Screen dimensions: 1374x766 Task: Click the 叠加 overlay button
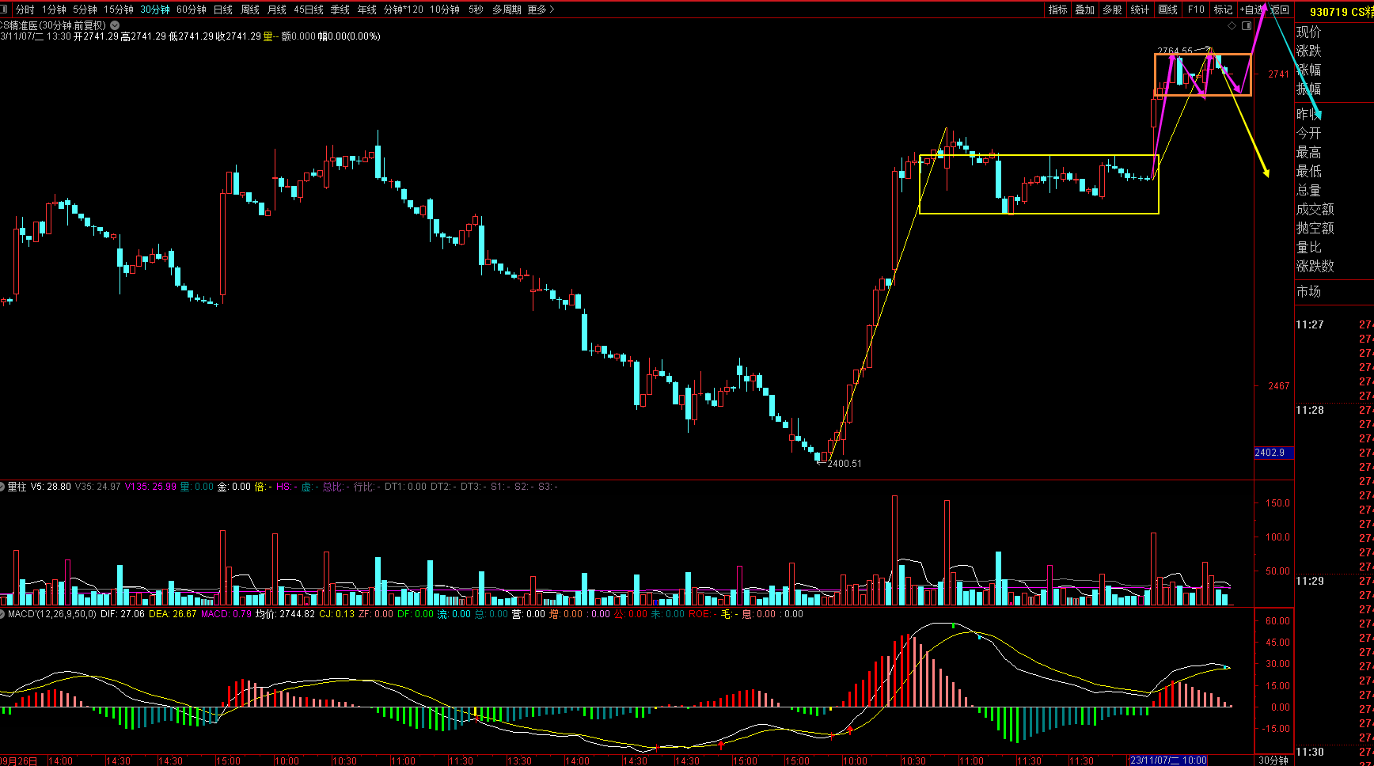coord(1085,9)
